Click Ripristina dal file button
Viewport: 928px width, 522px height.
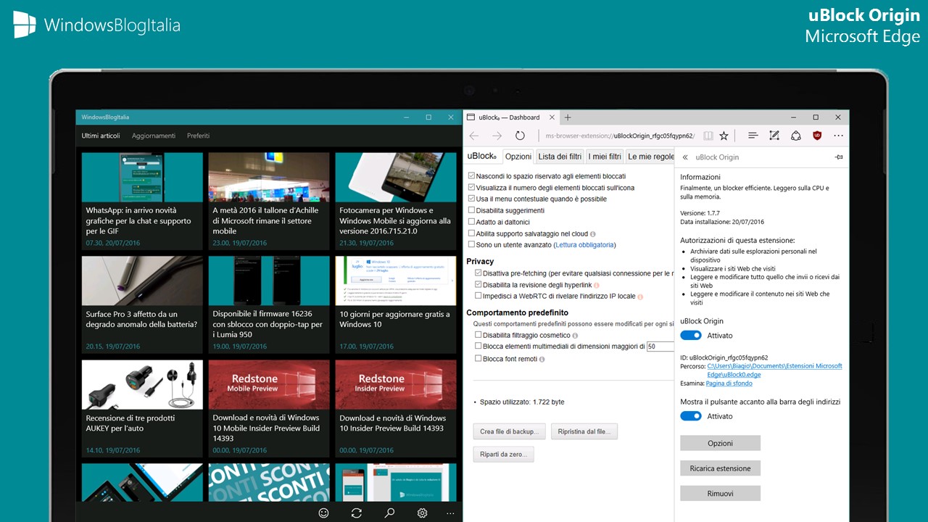(584, 431)
